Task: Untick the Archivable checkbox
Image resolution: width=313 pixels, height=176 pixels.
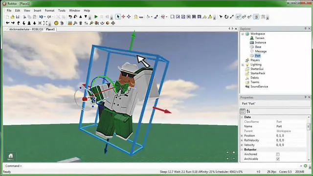Action: tap(278, 159)
